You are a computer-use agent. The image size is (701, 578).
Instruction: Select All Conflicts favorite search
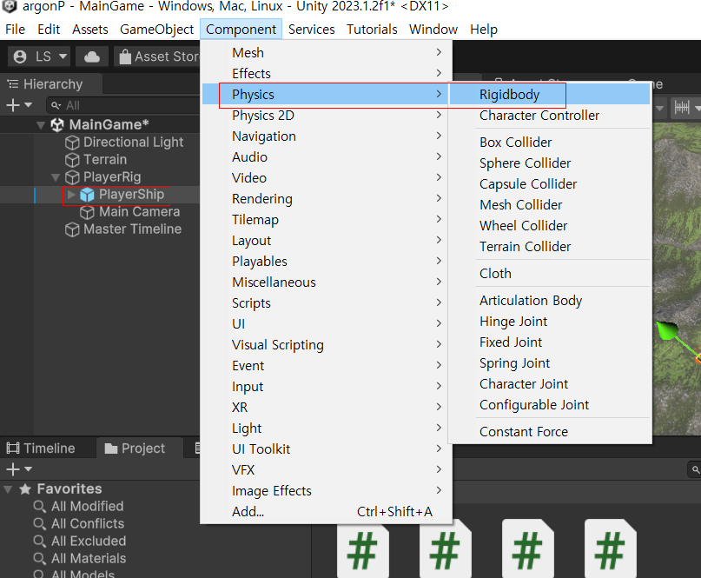79,524
